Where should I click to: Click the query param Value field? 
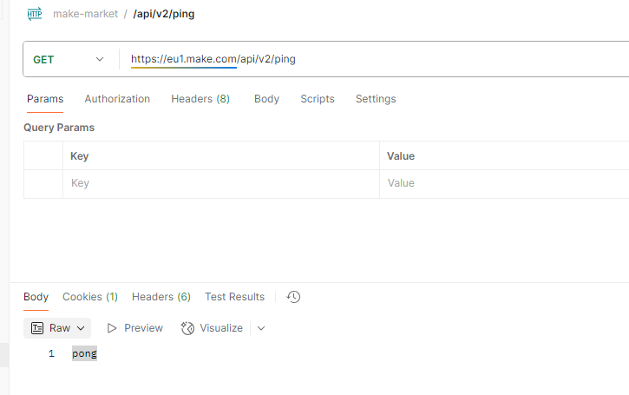(x=503, y=183)
